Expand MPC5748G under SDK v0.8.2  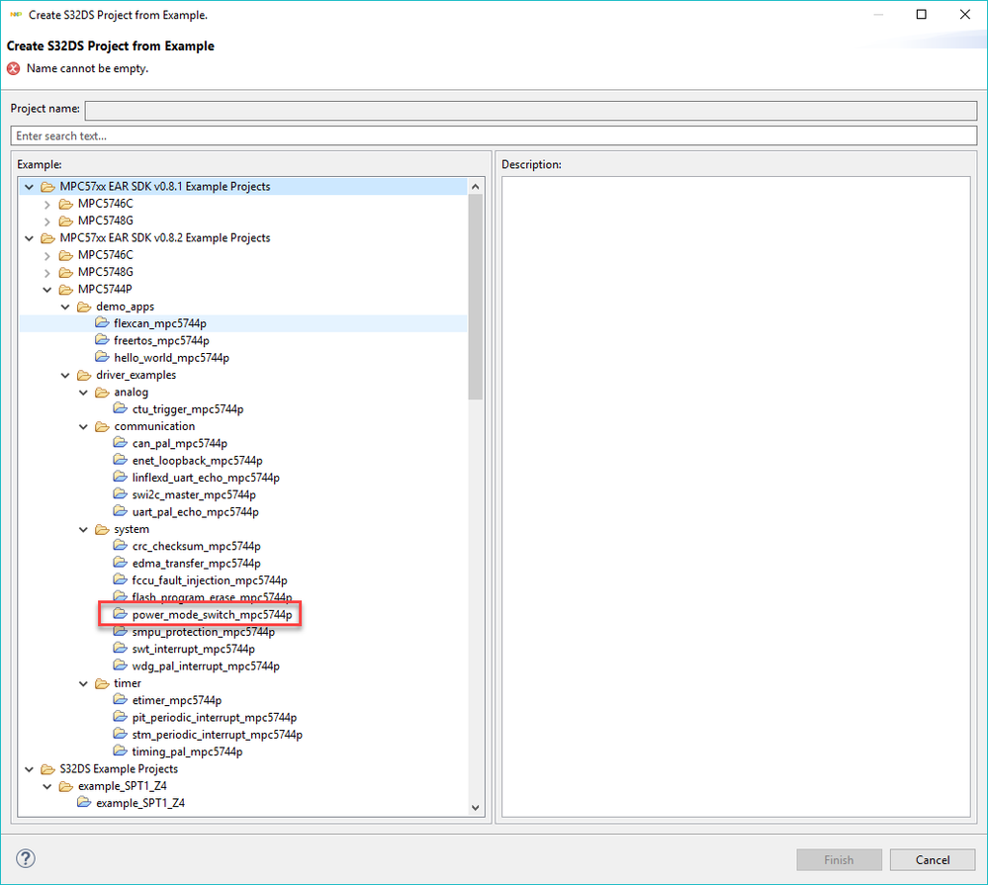tap(47, 273)
